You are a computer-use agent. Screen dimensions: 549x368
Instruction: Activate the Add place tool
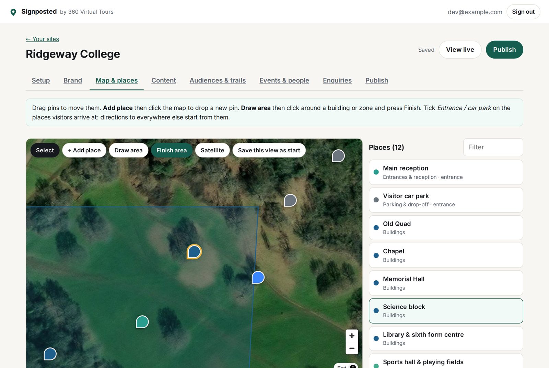pyautogui.click(x=84, y=150)
